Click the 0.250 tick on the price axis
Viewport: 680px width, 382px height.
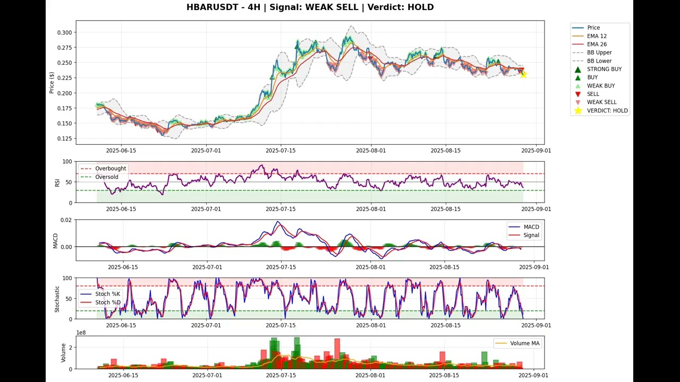64,63
